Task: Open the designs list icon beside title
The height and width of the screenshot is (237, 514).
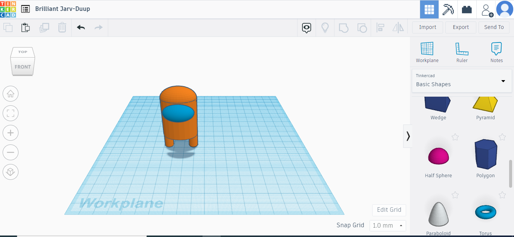Action: 25,9
